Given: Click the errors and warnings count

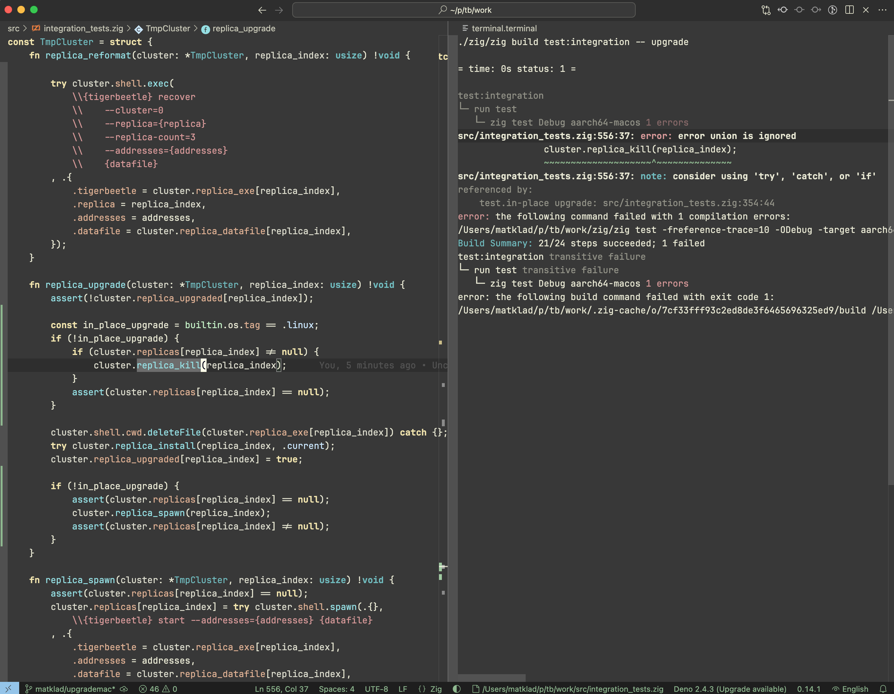Looking at the screenshot, I should (158, 689).
